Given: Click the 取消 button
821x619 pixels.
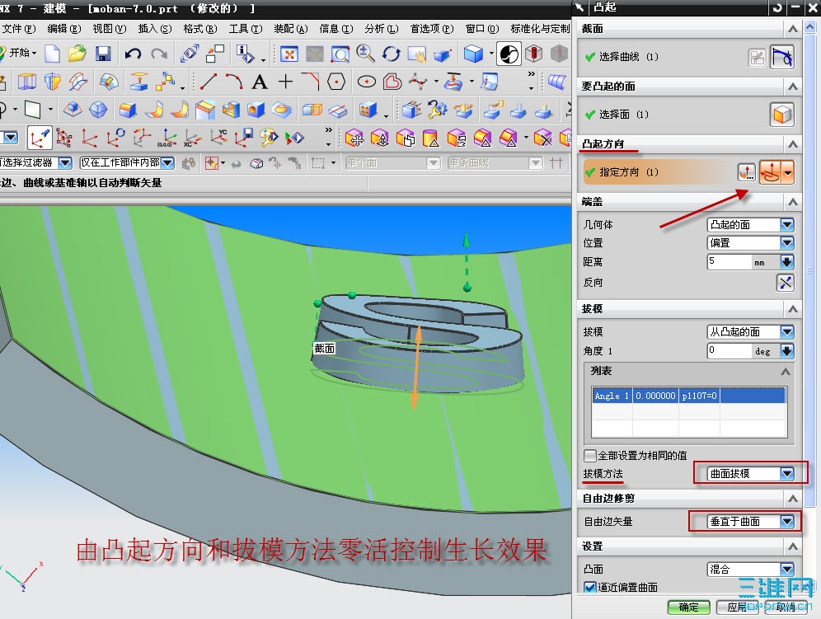Looking at the screenshot, I should [x=785, y=607].
